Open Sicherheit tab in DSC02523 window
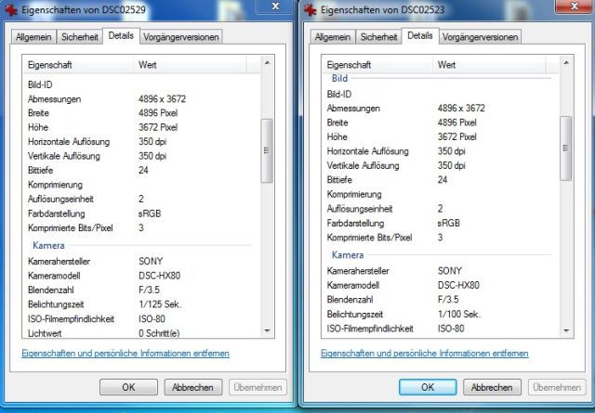 (378, 37)
